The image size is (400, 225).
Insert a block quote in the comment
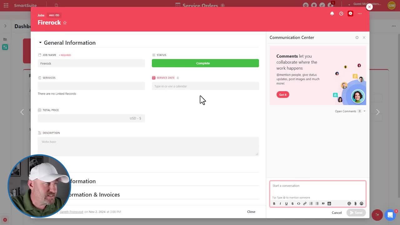[323, 204]
